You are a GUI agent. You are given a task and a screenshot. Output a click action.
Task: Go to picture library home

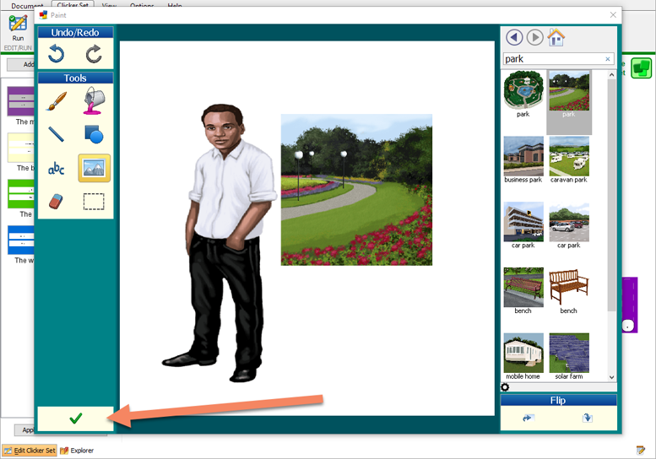(x=556, y=37)
